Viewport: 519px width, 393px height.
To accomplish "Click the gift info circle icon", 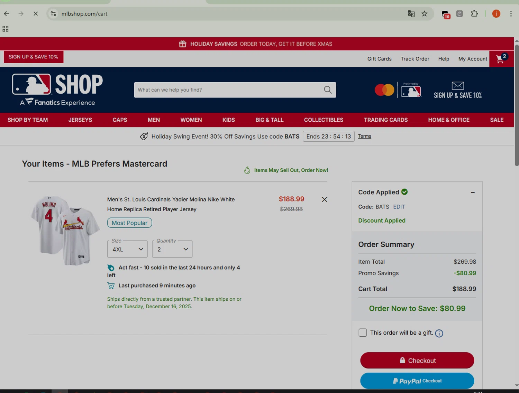I will [x=439, y=333].
